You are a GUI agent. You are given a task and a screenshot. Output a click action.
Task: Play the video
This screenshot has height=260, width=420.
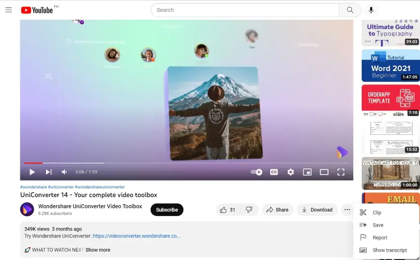click(32, 172)
